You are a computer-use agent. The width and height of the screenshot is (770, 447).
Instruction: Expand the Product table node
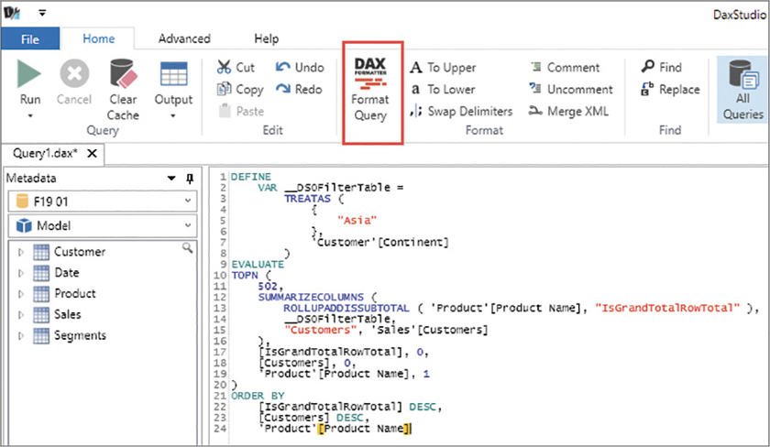20,294
